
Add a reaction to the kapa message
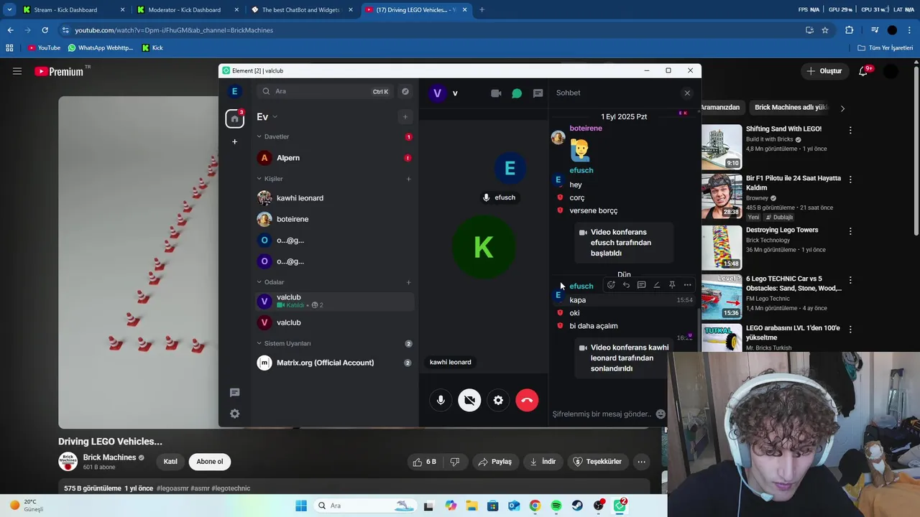[611, 285]
